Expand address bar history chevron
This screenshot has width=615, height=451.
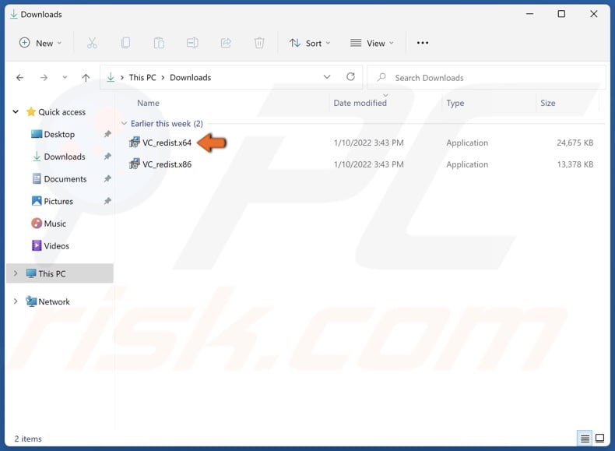(x=327, y=77)
